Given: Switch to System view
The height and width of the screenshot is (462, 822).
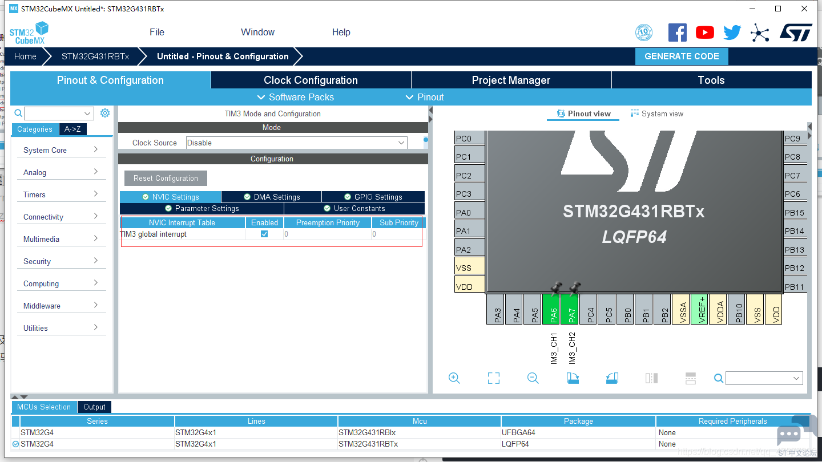Looking at the screenshot, I should click(656, 114).
